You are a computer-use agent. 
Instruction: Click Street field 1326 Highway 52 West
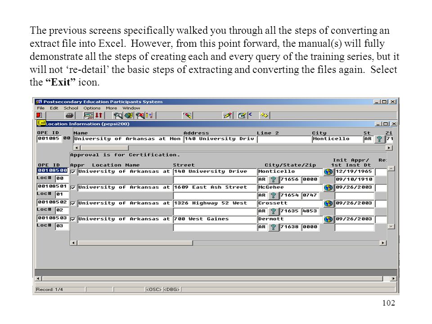click(215, 203)
